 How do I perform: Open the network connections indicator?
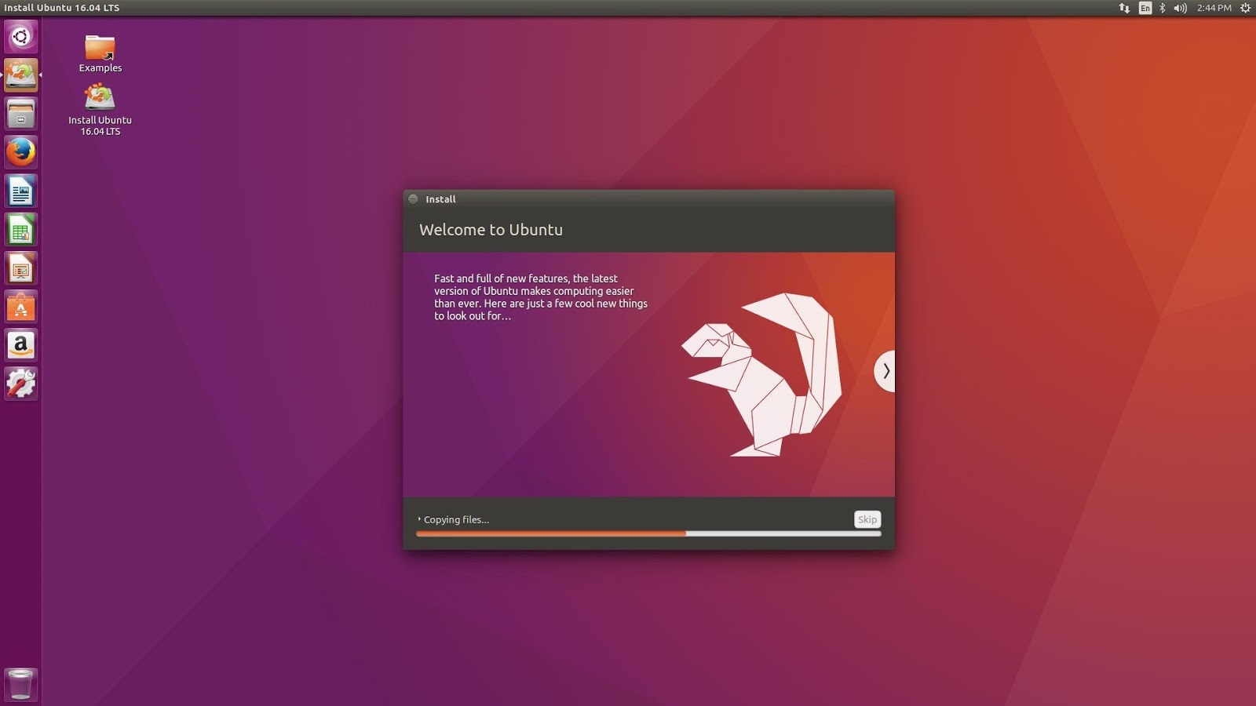(x=1124, y=8)
